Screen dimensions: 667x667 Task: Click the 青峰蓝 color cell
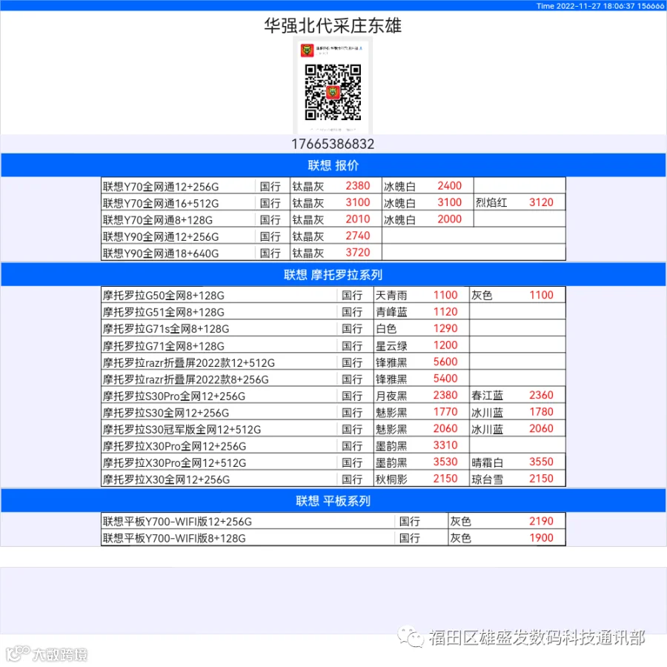tap(391, 311)
